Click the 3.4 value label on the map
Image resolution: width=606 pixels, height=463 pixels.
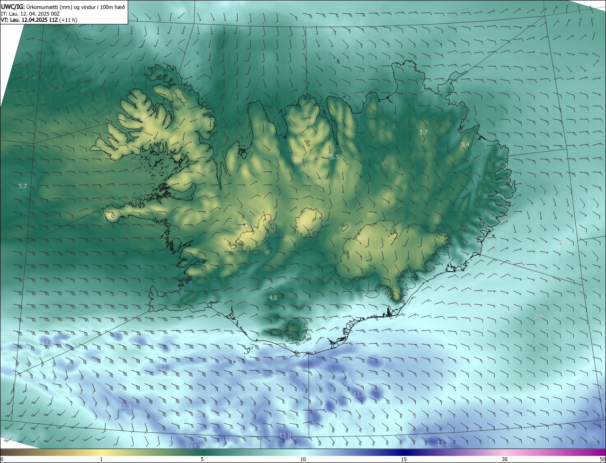pyautogui.click(x=465, y=144)
